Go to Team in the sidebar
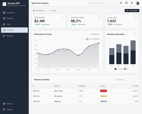Image resolution: width=142 pixels, height=114 pixels. (14, 24)
